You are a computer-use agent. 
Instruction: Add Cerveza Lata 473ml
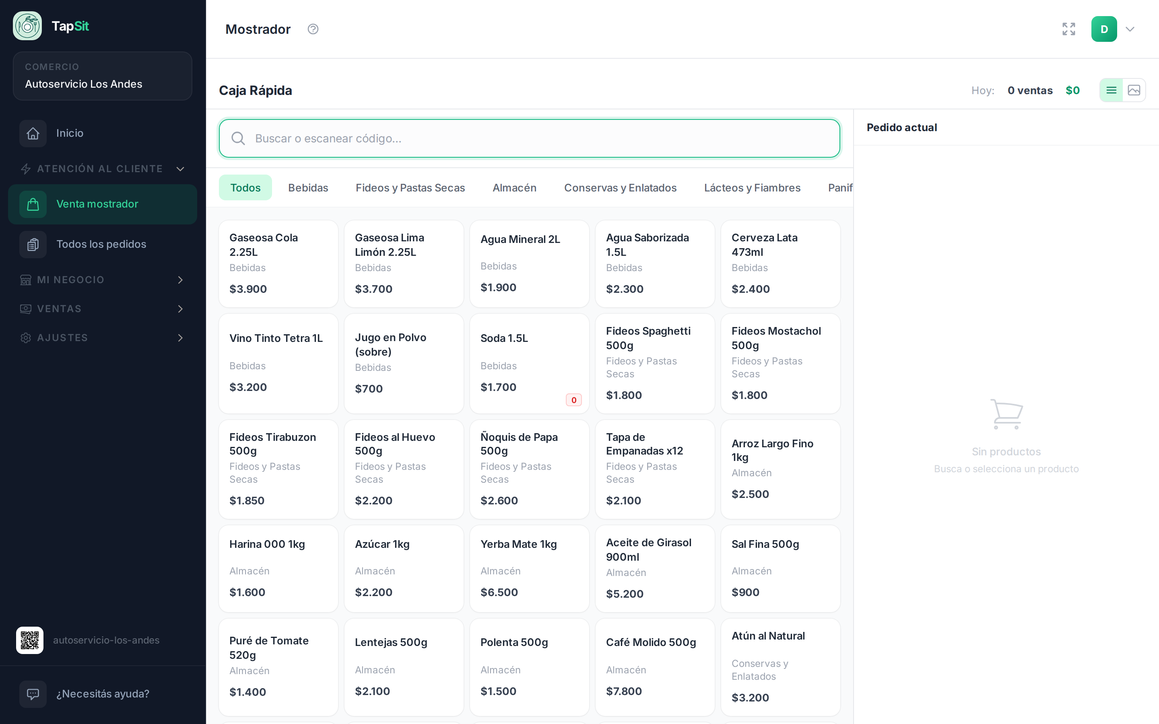coord(780,264)
